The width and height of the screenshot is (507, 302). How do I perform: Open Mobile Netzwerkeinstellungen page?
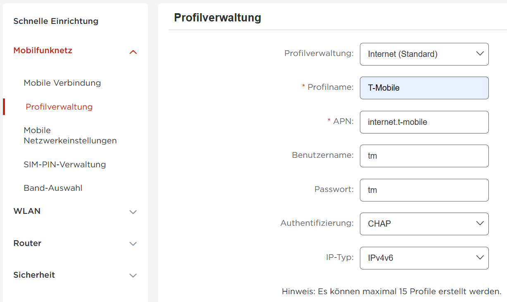[x=70, y=136]
